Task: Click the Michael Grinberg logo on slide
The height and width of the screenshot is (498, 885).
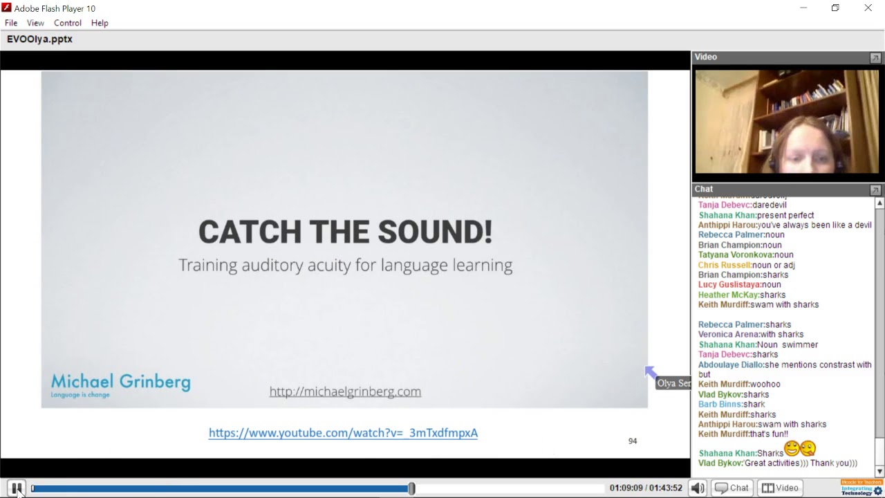Action: click(121, 385)
